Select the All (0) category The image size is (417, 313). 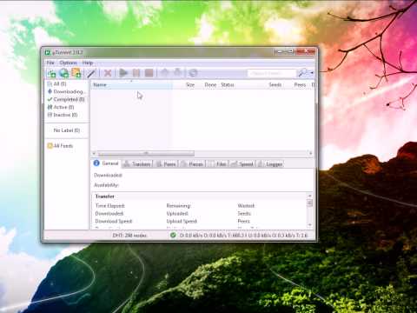pos(60,83)
